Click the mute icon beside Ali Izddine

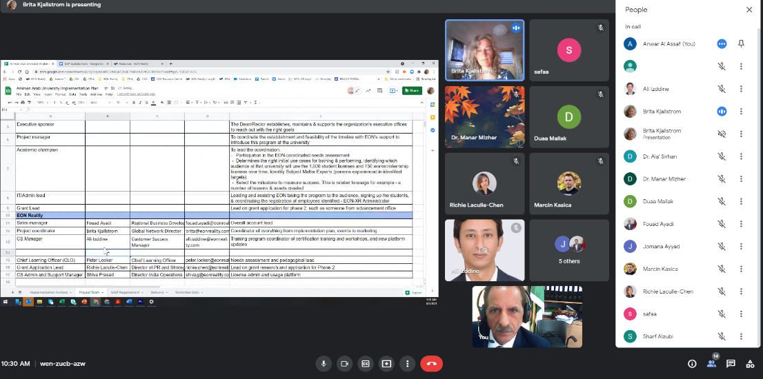click(x=722, y=89)
